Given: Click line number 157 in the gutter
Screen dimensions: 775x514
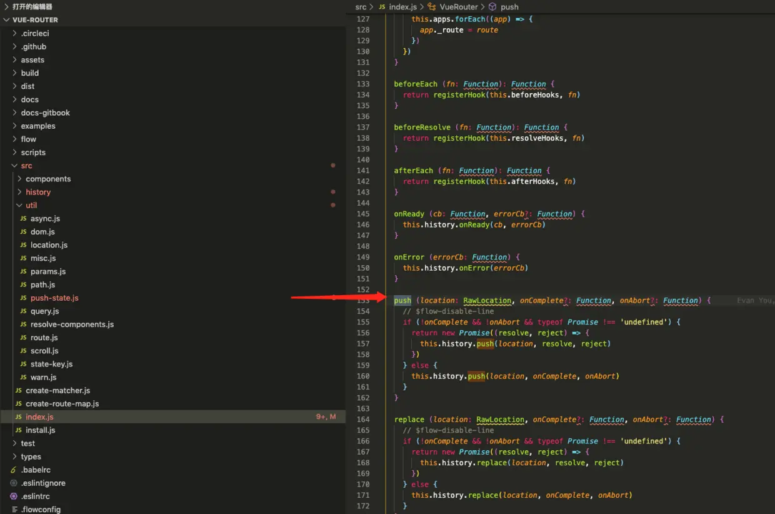Looking at the screenshot, I should click(x=363, y=344).
